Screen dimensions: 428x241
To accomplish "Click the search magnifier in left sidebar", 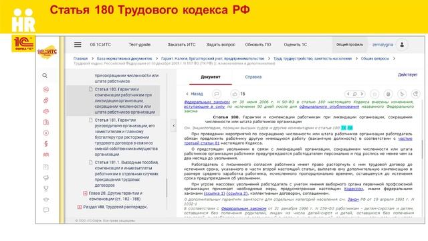I will pyautogui.click(x=45, y=76).
